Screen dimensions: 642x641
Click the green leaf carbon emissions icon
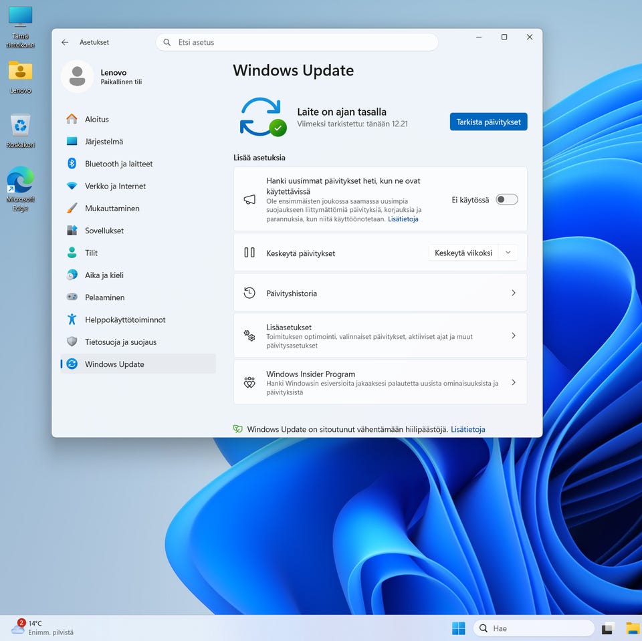238,429
